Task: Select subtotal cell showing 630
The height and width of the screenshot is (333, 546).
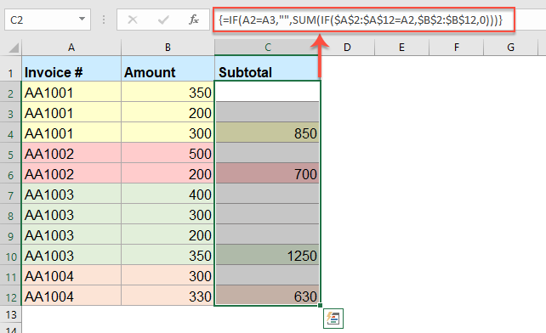Action: click(x=267, y=296)
